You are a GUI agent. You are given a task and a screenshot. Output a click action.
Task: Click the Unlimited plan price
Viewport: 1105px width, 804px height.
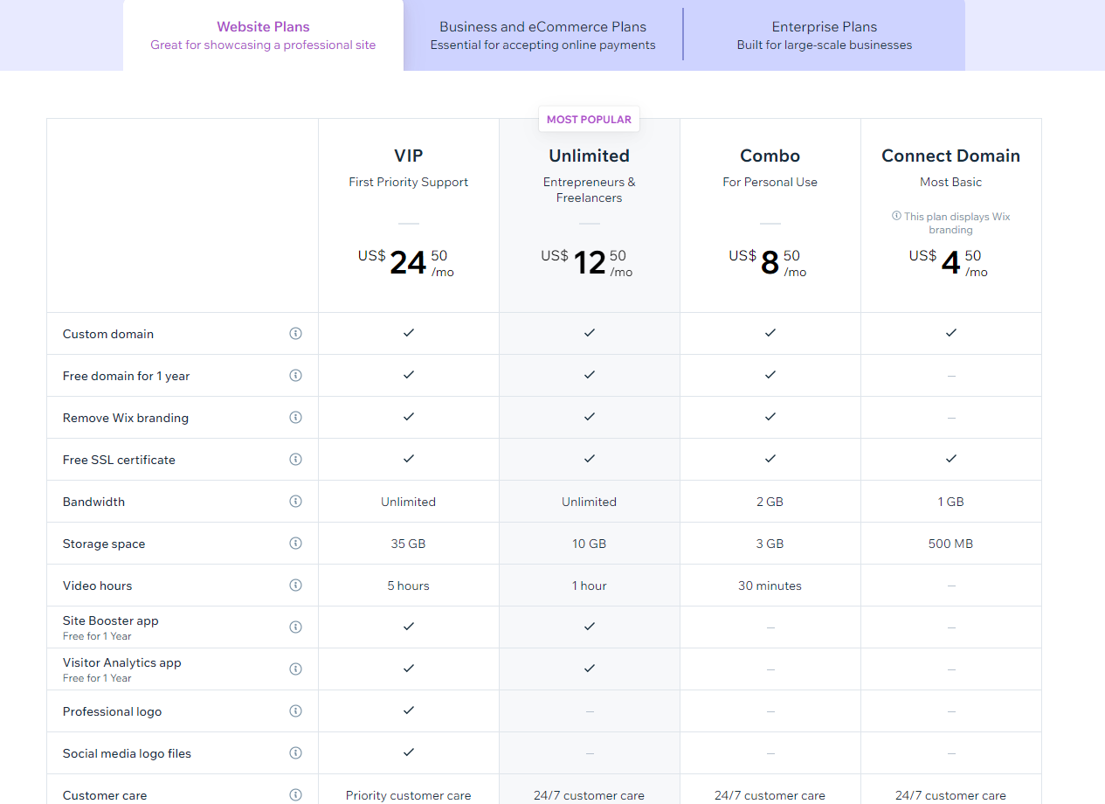pos(589,262)
